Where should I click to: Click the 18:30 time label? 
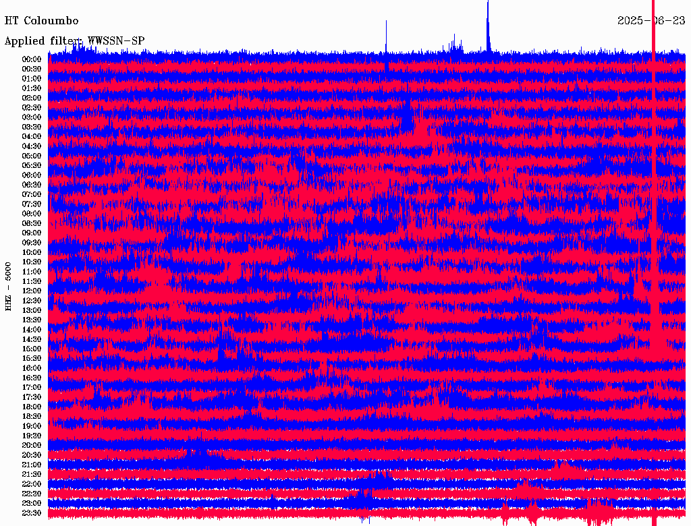[x=32, y=417]
